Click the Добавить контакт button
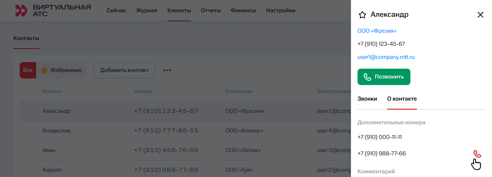Screen dimensions: 492x177 tap(124, 70)
